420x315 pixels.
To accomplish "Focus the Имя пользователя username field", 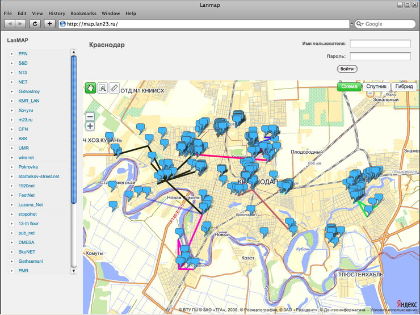I will click(380, 44).
